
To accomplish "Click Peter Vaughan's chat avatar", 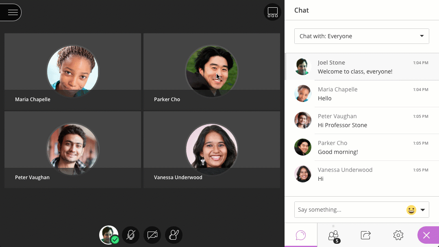I will (x=303, y=120).
